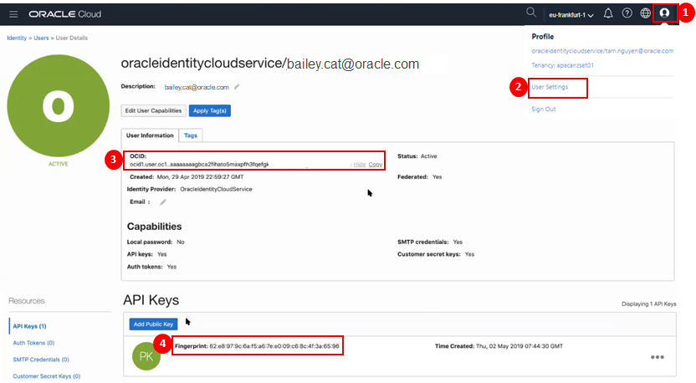This screenshot has height=383, width=696.
Task: Click the Edit User Capabilities button
Action: click(151, 110)
